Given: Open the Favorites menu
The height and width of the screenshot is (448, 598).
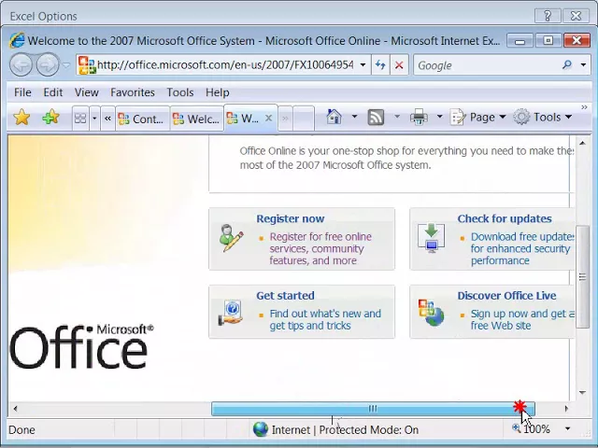Looking at the screenshot, I should click(x=133, y=92).
